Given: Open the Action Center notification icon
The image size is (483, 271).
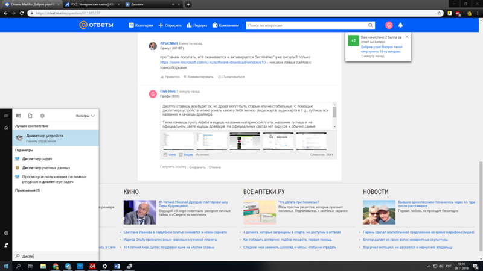Looking at the screenshot, I should [x=475, y=266].
